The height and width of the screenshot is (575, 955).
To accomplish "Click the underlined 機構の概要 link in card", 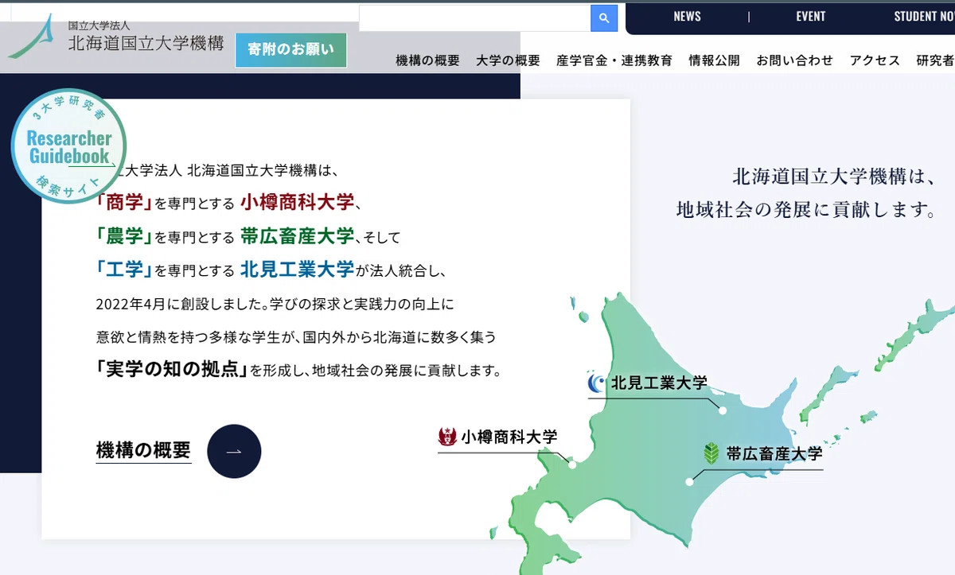I will click(x=143, y=450).
